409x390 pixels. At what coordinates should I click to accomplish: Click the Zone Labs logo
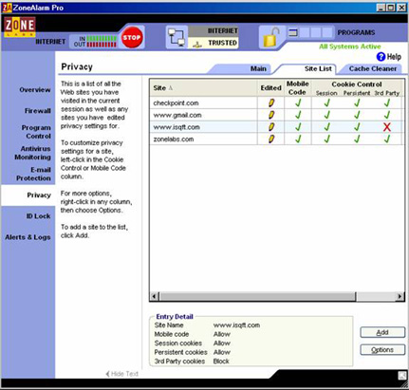click(20, 27)
